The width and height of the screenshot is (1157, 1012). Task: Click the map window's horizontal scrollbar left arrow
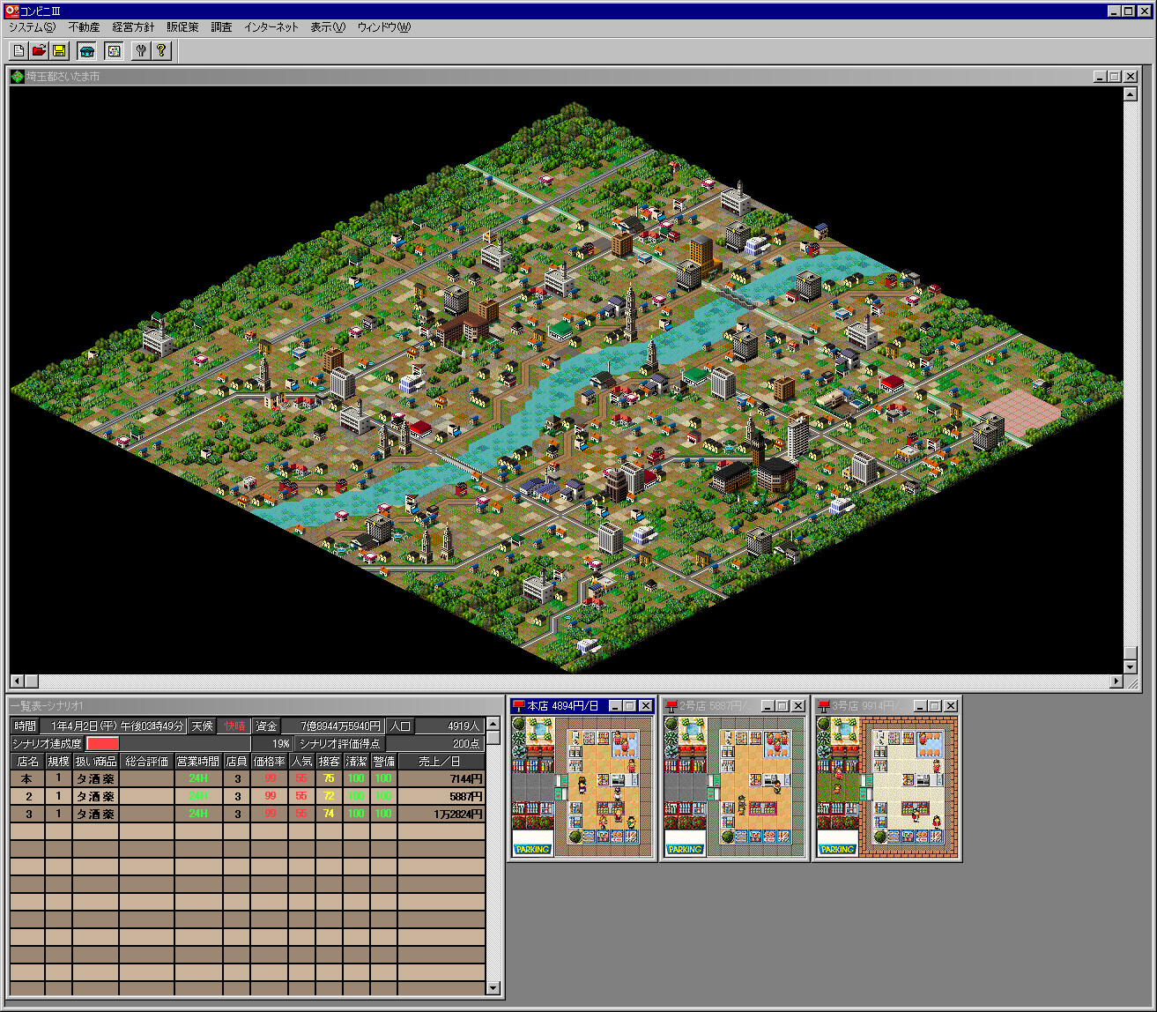[x=17, y=681]
